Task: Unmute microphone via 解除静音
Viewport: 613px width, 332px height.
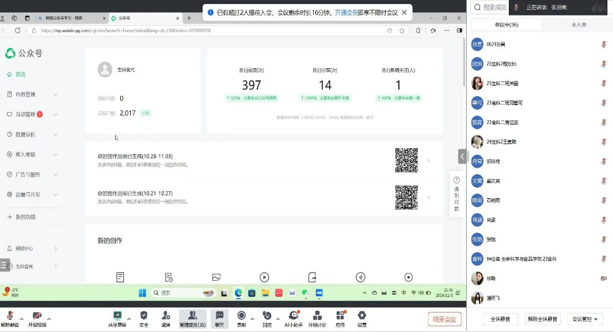Action: 9,316
